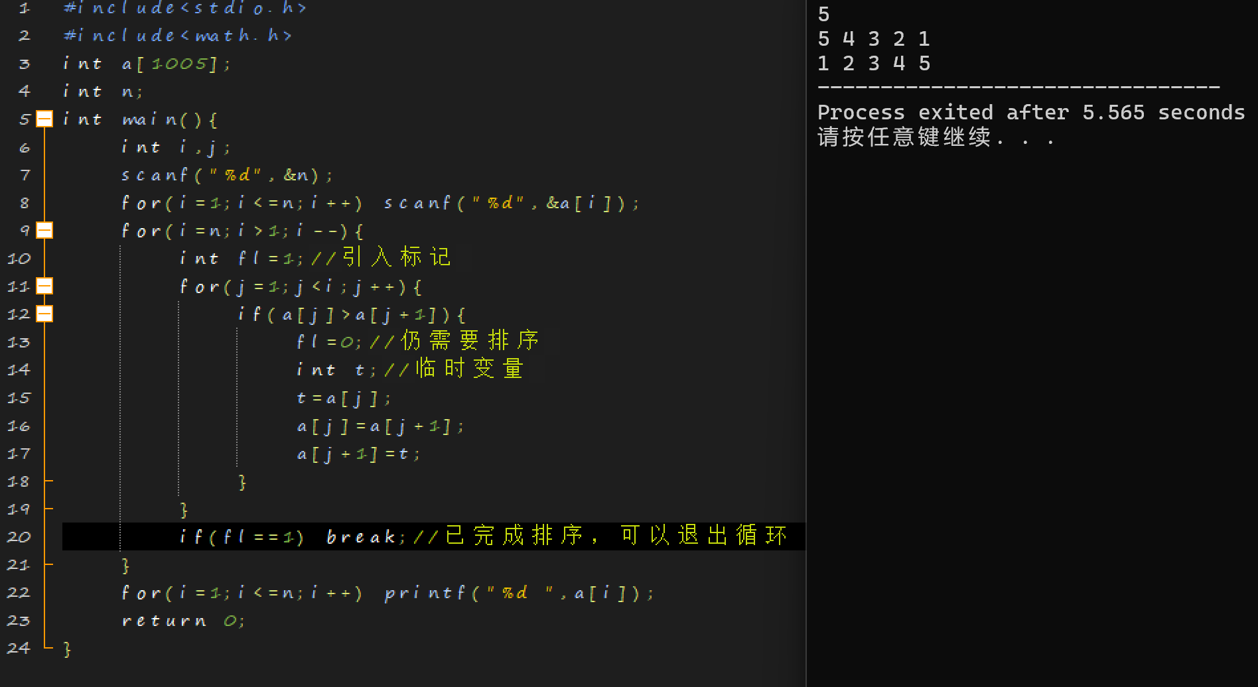
Task: Collapse the main function fold at line 5
Action: point(44,119)
